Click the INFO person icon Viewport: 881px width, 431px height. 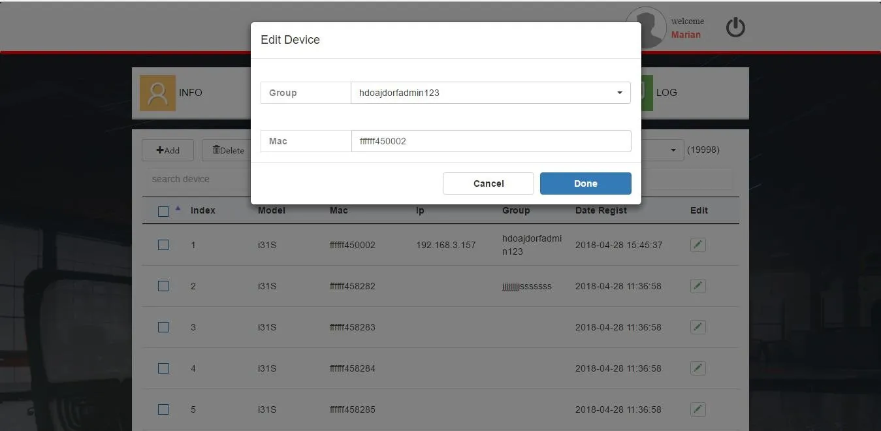(157, 93)
